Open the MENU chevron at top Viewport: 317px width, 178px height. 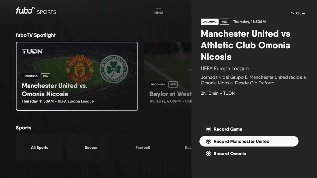158,11
